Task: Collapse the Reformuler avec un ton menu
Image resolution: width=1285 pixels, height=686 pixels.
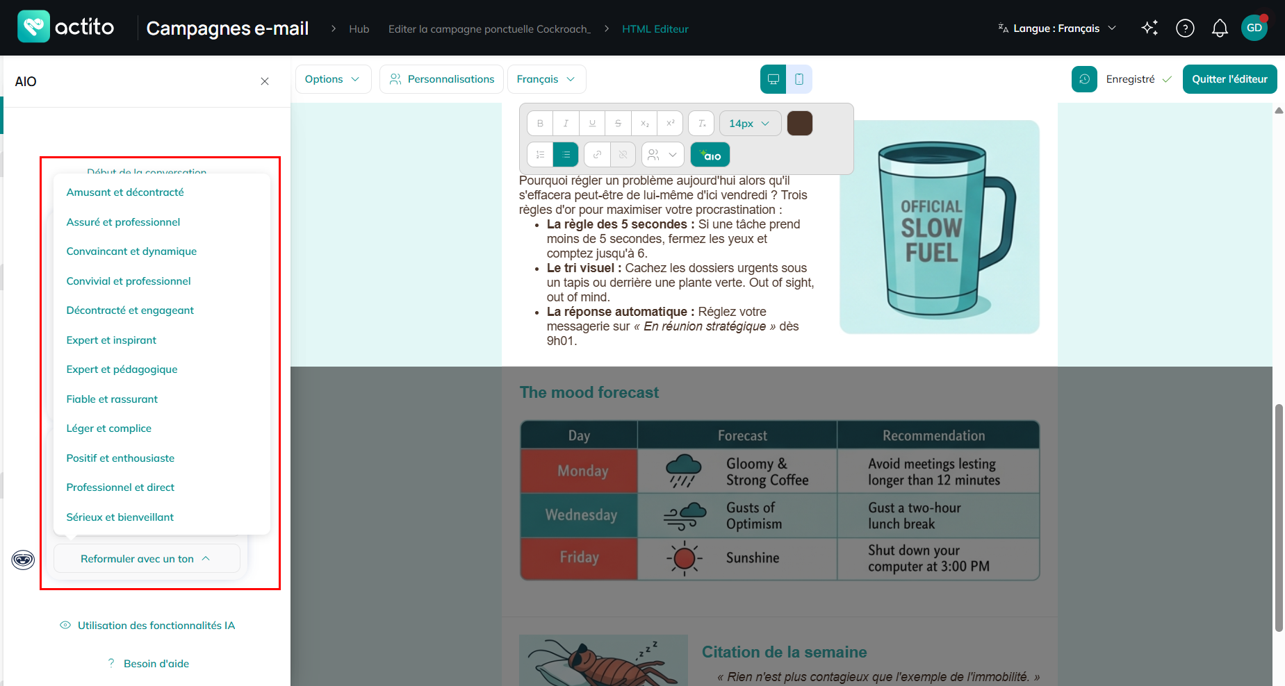Action: pos(147,559)
